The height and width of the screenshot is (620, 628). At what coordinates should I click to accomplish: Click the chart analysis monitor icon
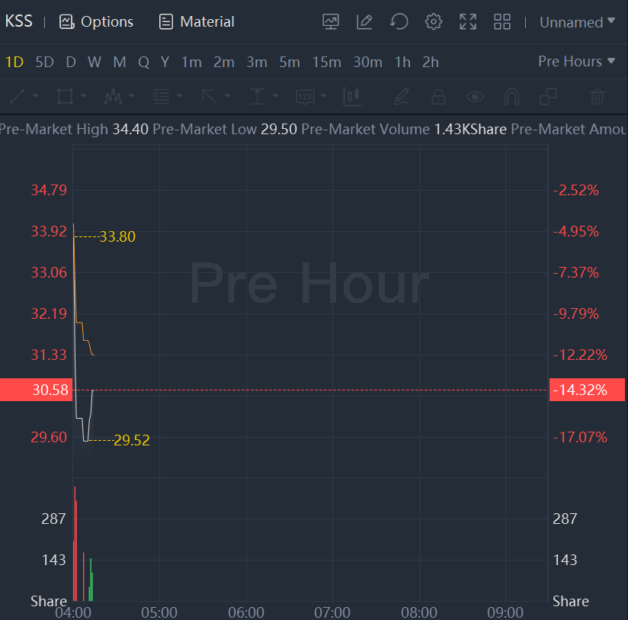click(x=331, y=22)
